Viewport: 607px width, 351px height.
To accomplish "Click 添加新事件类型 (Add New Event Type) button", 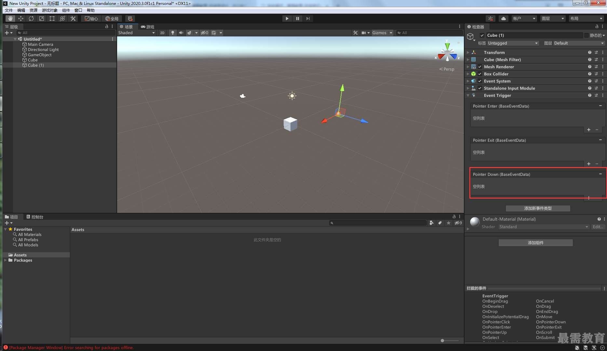I will 538,208.
